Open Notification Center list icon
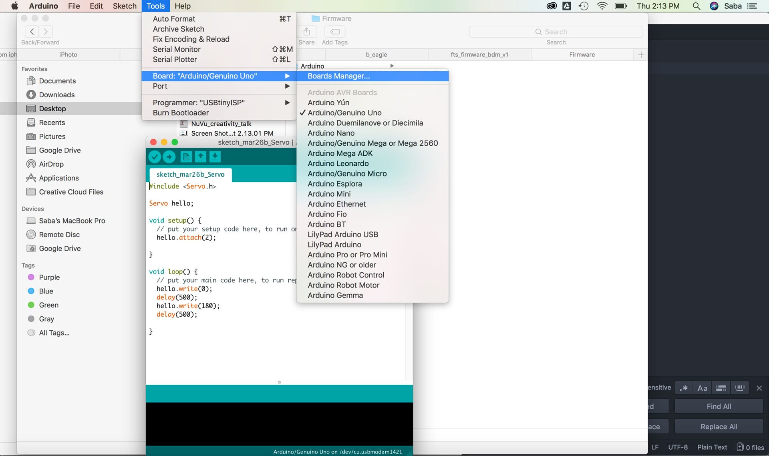 pos(752,6)
